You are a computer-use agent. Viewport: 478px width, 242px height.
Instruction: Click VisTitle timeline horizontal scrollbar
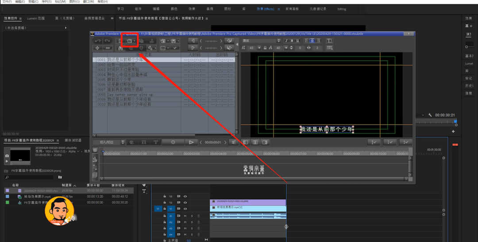pyautogui.click(x=254, y=179)
